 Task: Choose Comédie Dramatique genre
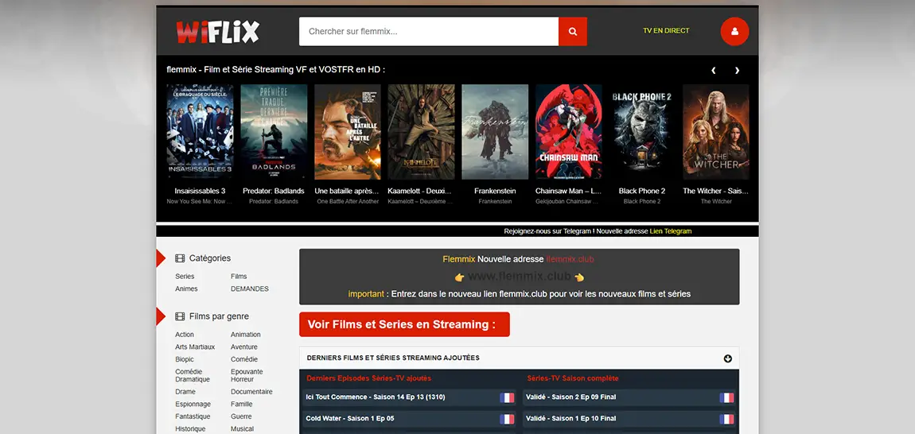pyautogui.click(x=192, y=376)
